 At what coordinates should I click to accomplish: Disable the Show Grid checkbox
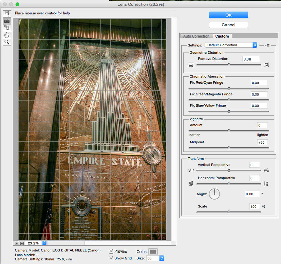[111, 258]
